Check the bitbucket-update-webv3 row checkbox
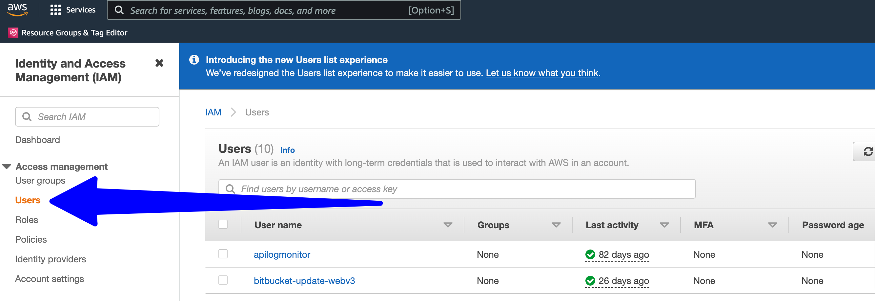Image resolution: width=875 pixels, height=301 pixels. tap(223, 280)
